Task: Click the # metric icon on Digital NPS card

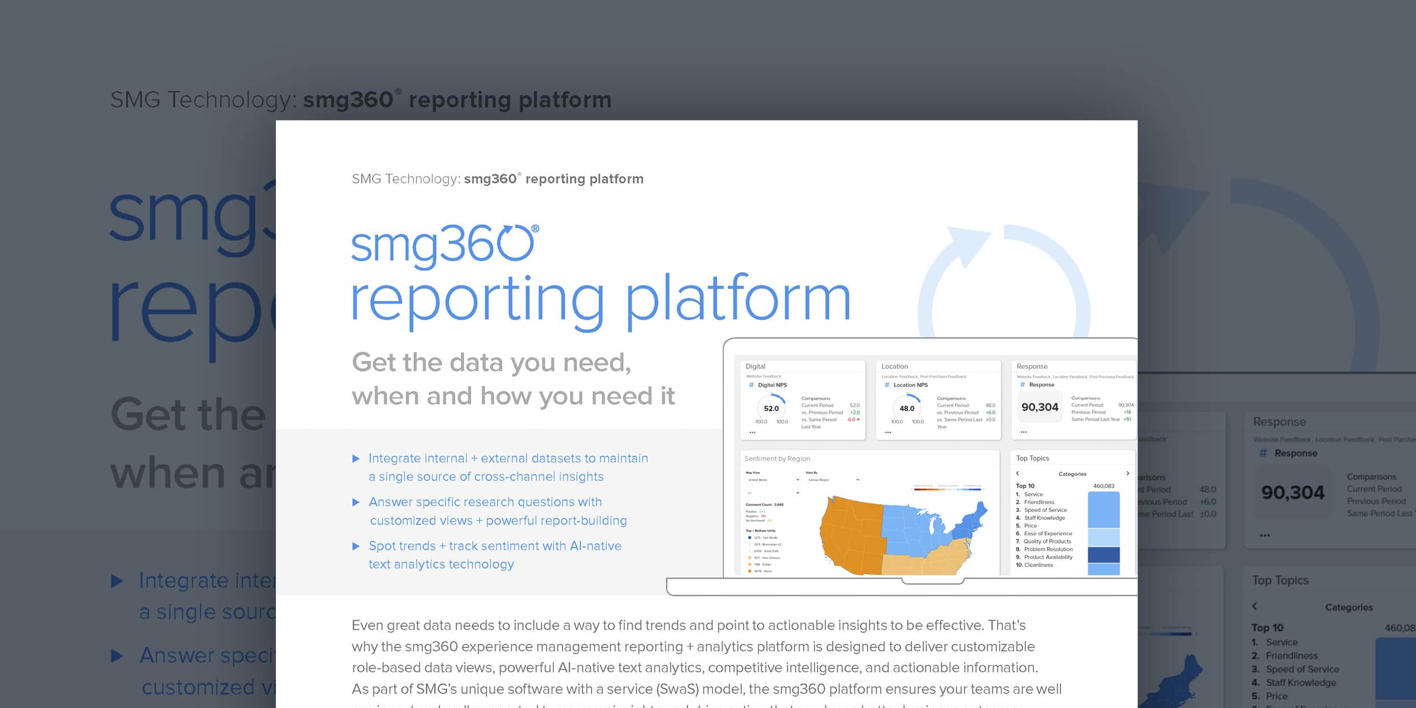Action: pyautogui.click(x=752, y=385)
